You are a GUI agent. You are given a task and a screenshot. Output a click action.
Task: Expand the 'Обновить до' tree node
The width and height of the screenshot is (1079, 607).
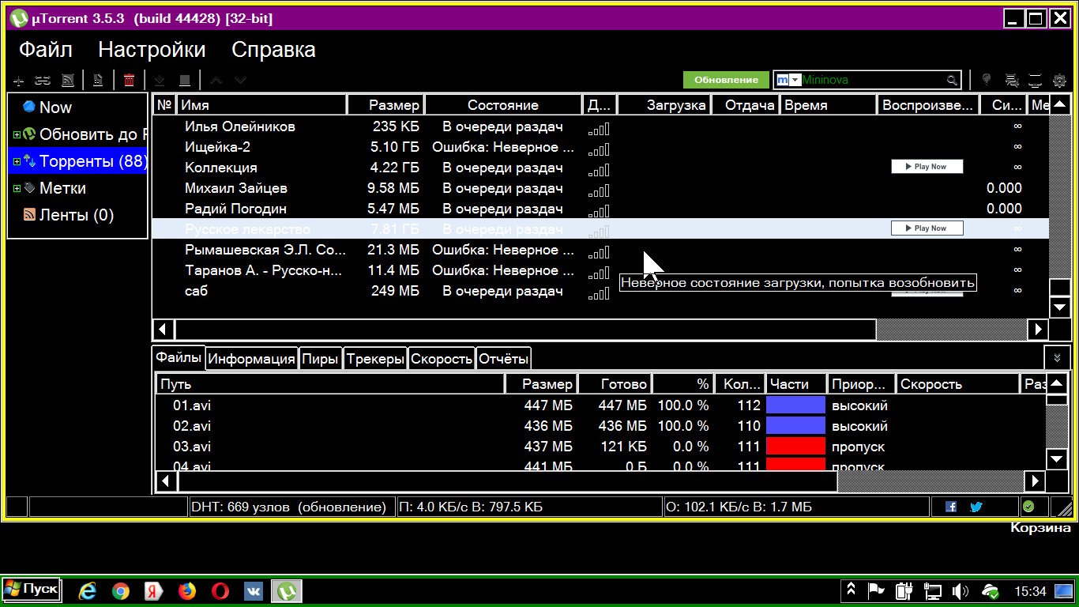tap(17, 134)
